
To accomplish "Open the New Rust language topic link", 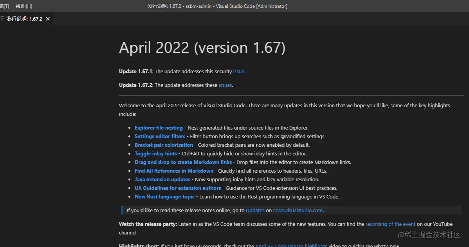I will [164, 197].
